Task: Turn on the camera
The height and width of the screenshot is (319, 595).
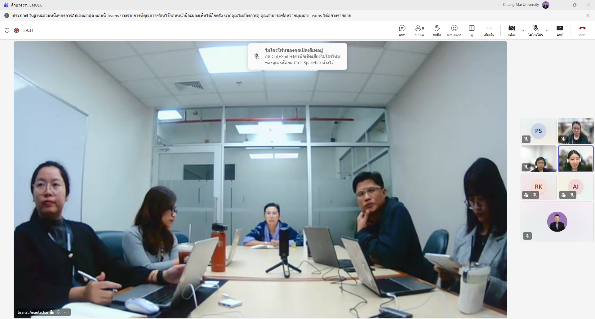Action: coord(511,30)
